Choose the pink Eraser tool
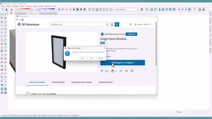This screenshot has width=212, height=119. (5, 18)
